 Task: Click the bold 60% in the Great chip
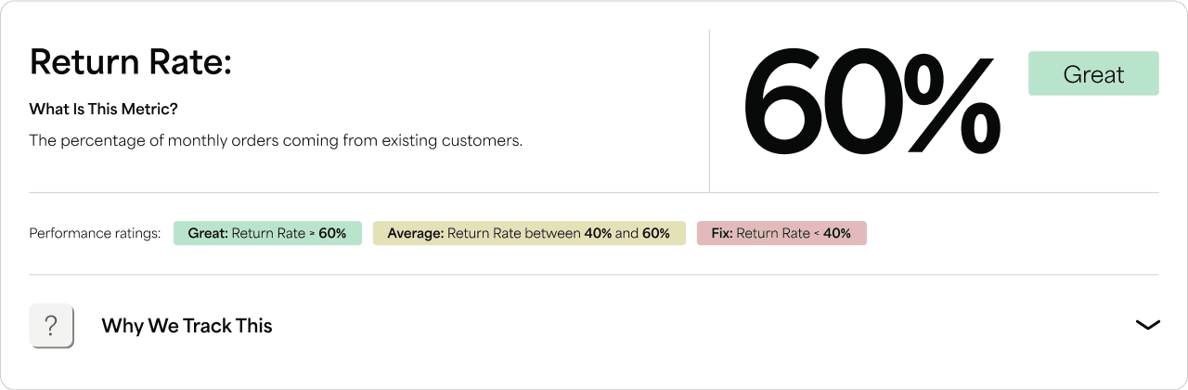coord(332,234)
